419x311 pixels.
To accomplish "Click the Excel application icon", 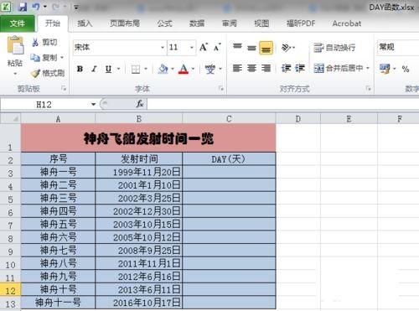I will point(6,6).
